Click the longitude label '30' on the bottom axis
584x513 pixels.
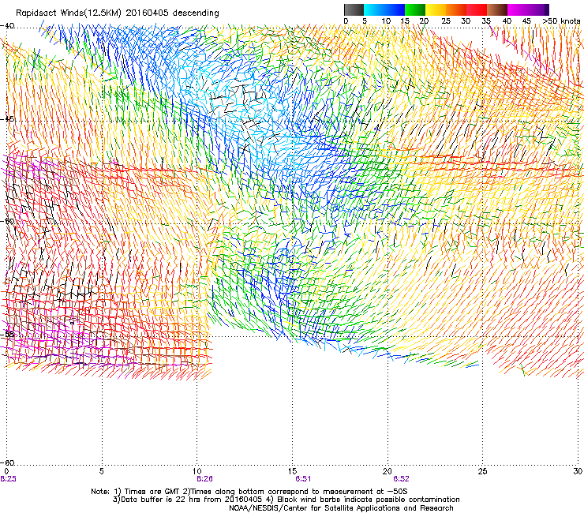tap(578, 472)
